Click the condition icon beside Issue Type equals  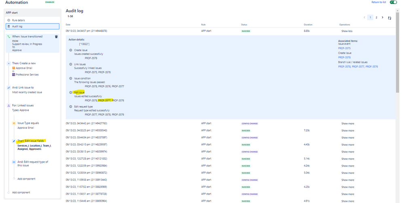click(14, 123)
